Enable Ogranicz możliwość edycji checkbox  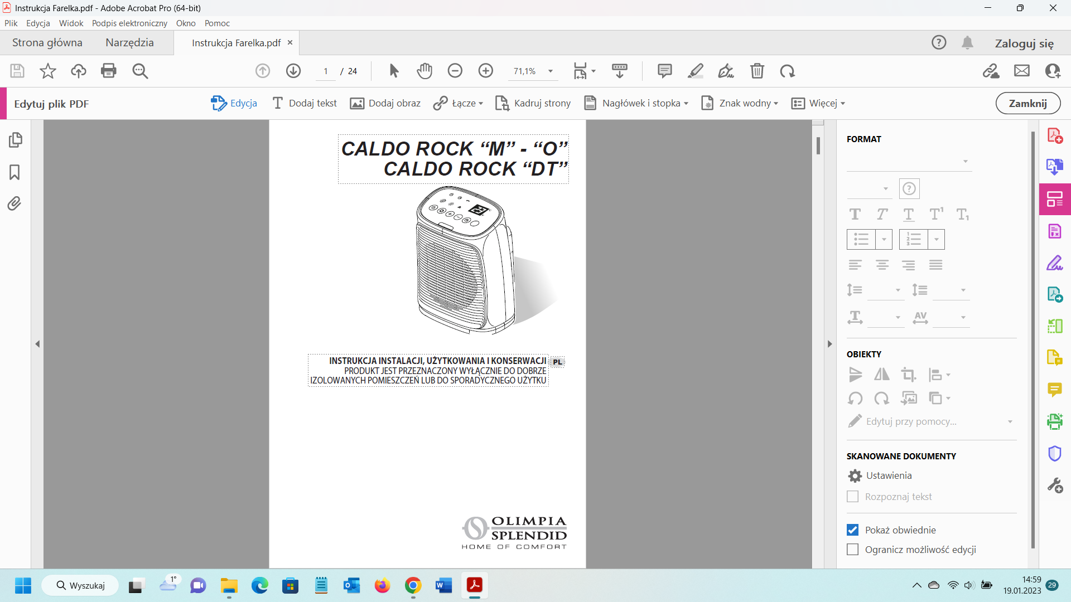pos(852,550)
